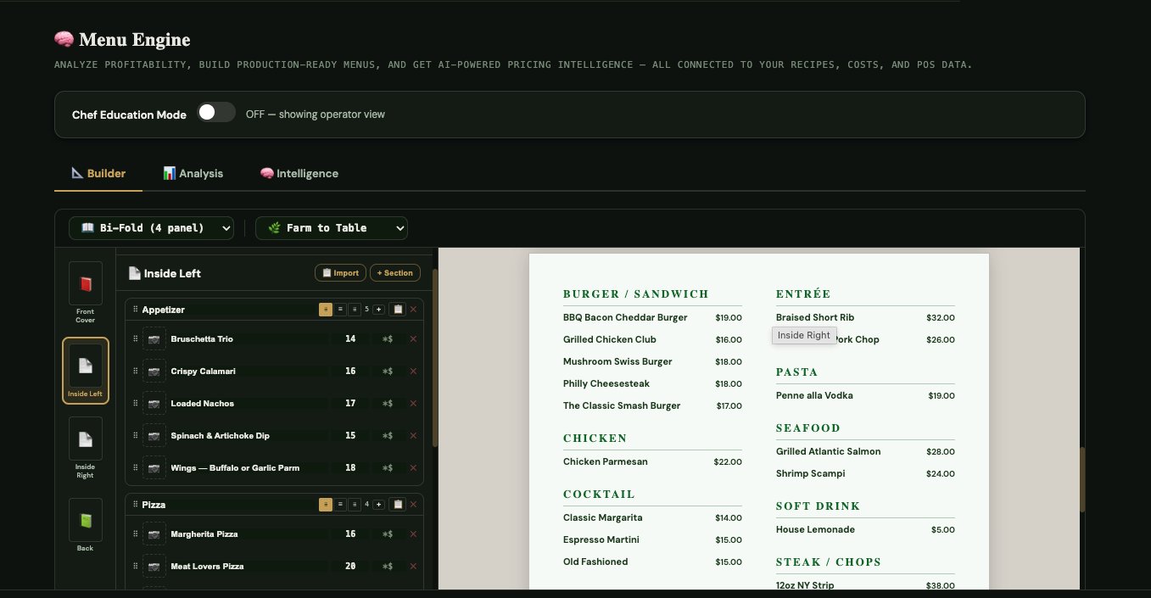This screenshot has height=598, width=1151.
Task: Click the *$ marker on Meat Lovers Pizza
Action: tap(388, 567)
